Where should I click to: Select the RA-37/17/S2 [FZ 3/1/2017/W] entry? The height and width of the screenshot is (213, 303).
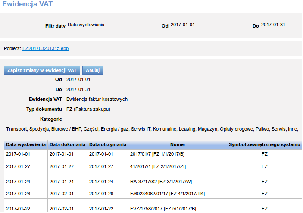[160, 182]
